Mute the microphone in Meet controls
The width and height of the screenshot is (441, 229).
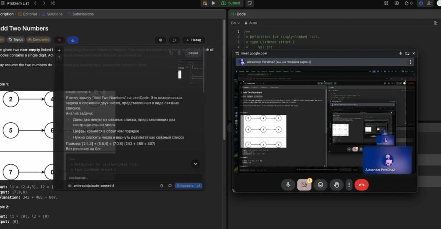click(x=288, y=185)
